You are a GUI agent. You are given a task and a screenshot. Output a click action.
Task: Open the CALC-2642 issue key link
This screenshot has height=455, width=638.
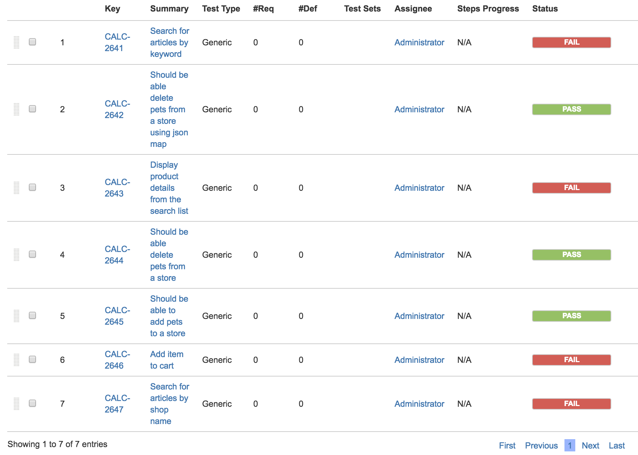coord(117,109)
